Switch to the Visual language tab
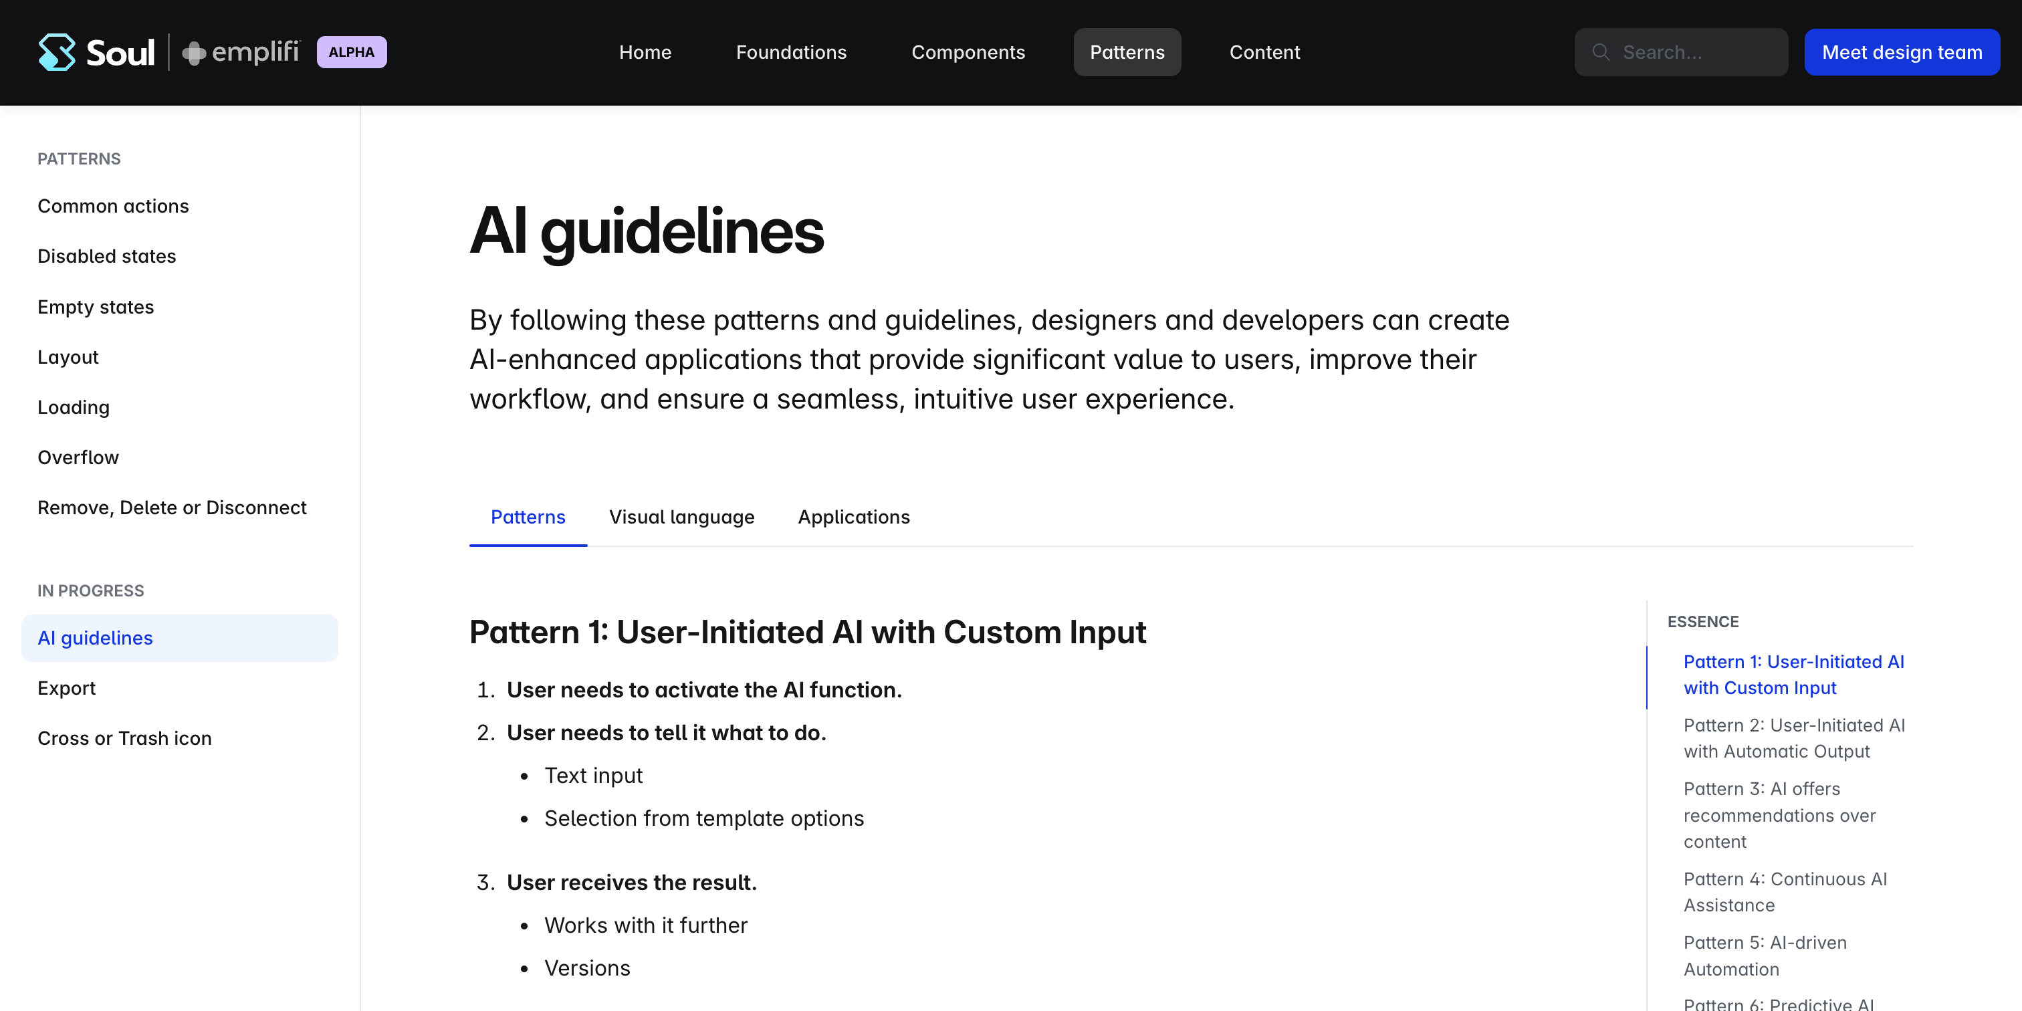 click(x=681, y=516)
